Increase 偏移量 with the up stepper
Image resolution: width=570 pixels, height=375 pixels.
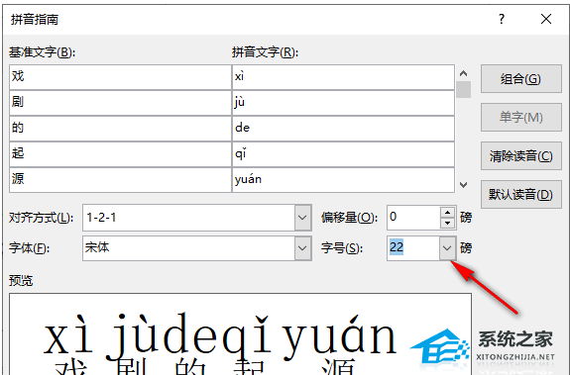447,212
